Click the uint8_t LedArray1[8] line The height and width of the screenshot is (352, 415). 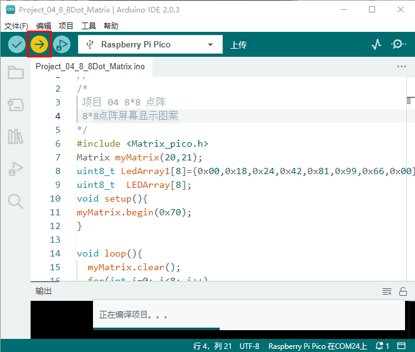pos(245,171)
